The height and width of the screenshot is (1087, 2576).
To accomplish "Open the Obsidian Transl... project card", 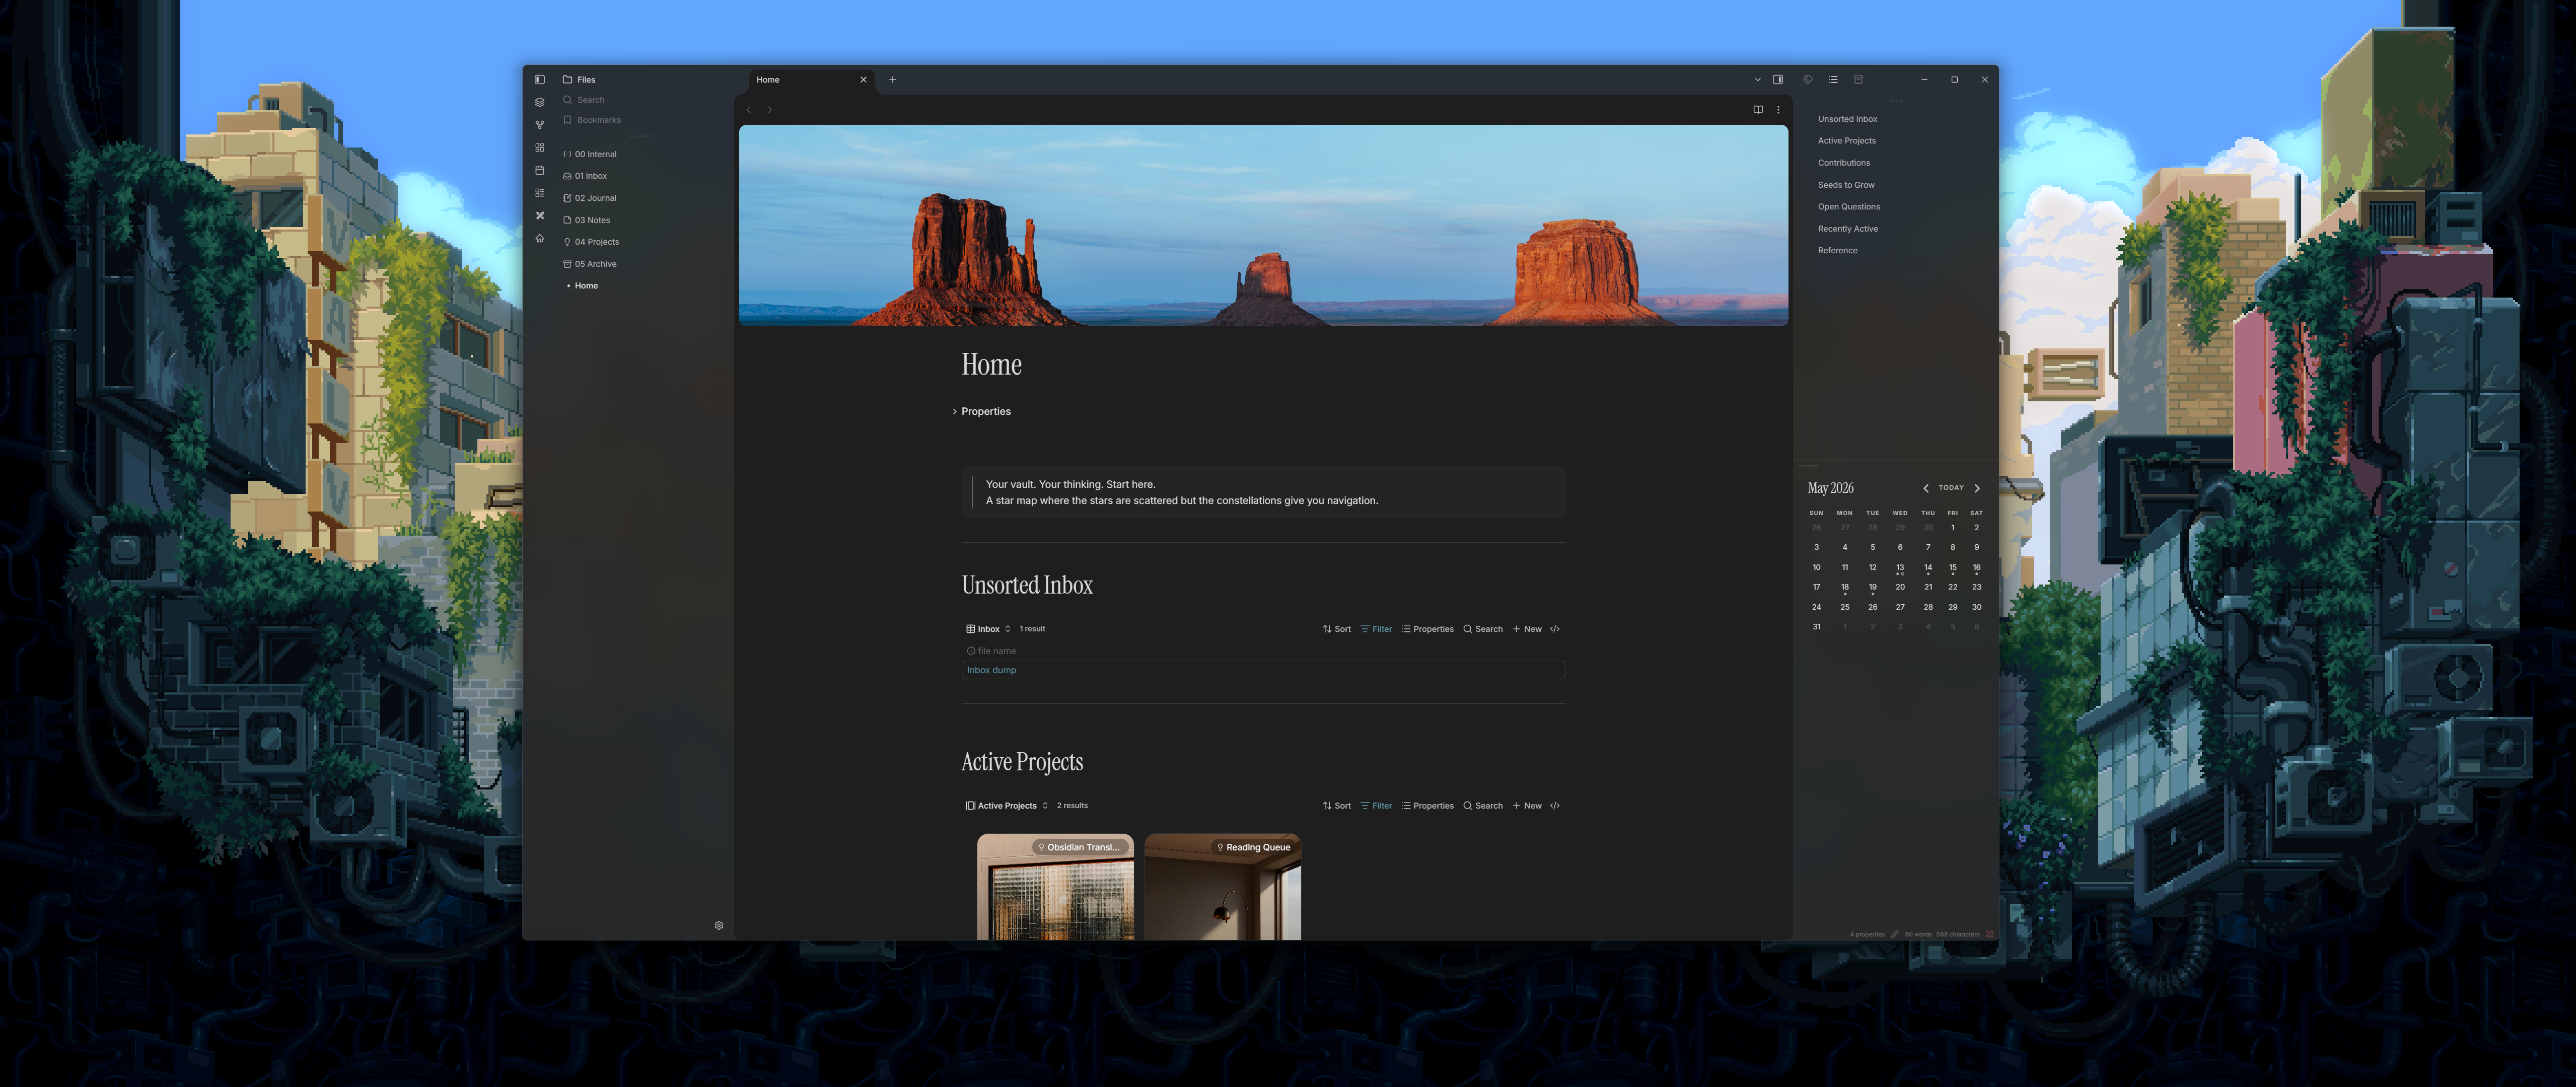I will click(x=1055, y=887).
